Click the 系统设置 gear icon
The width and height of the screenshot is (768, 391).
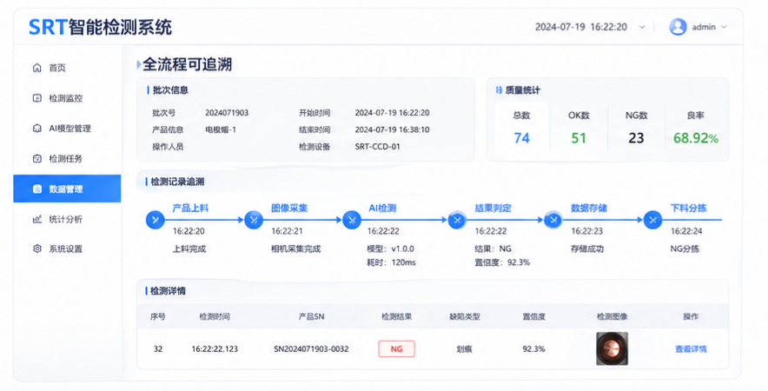pos(36,249)
